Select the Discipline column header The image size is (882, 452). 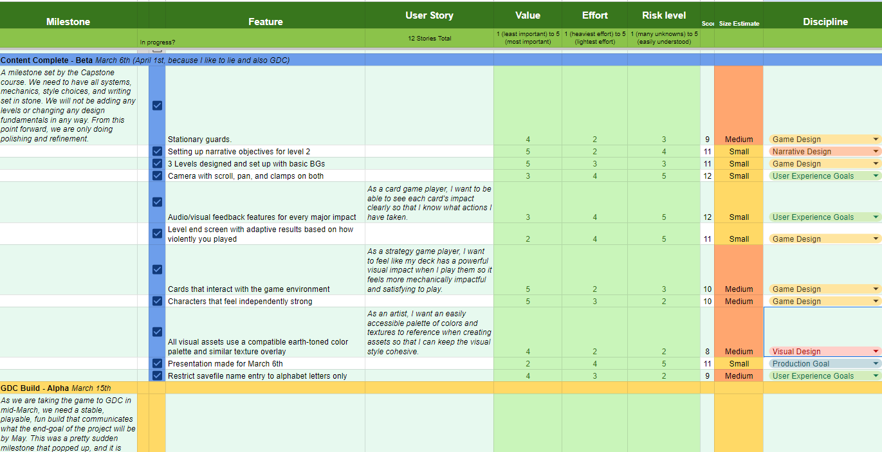(825, 22)
